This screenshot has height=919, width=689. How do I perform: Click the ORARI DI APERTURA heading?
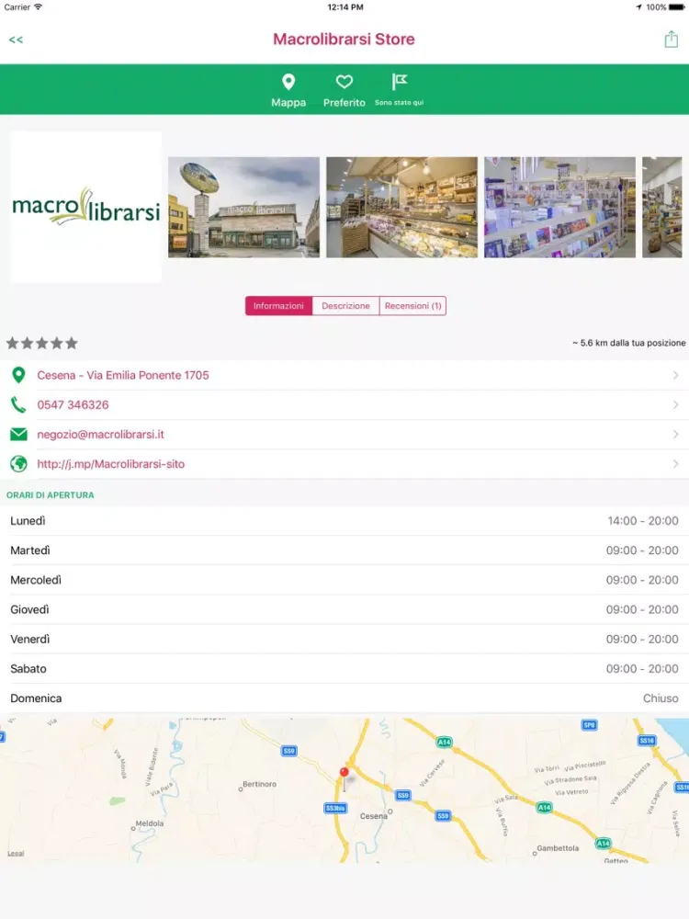(x=51, y=495)
